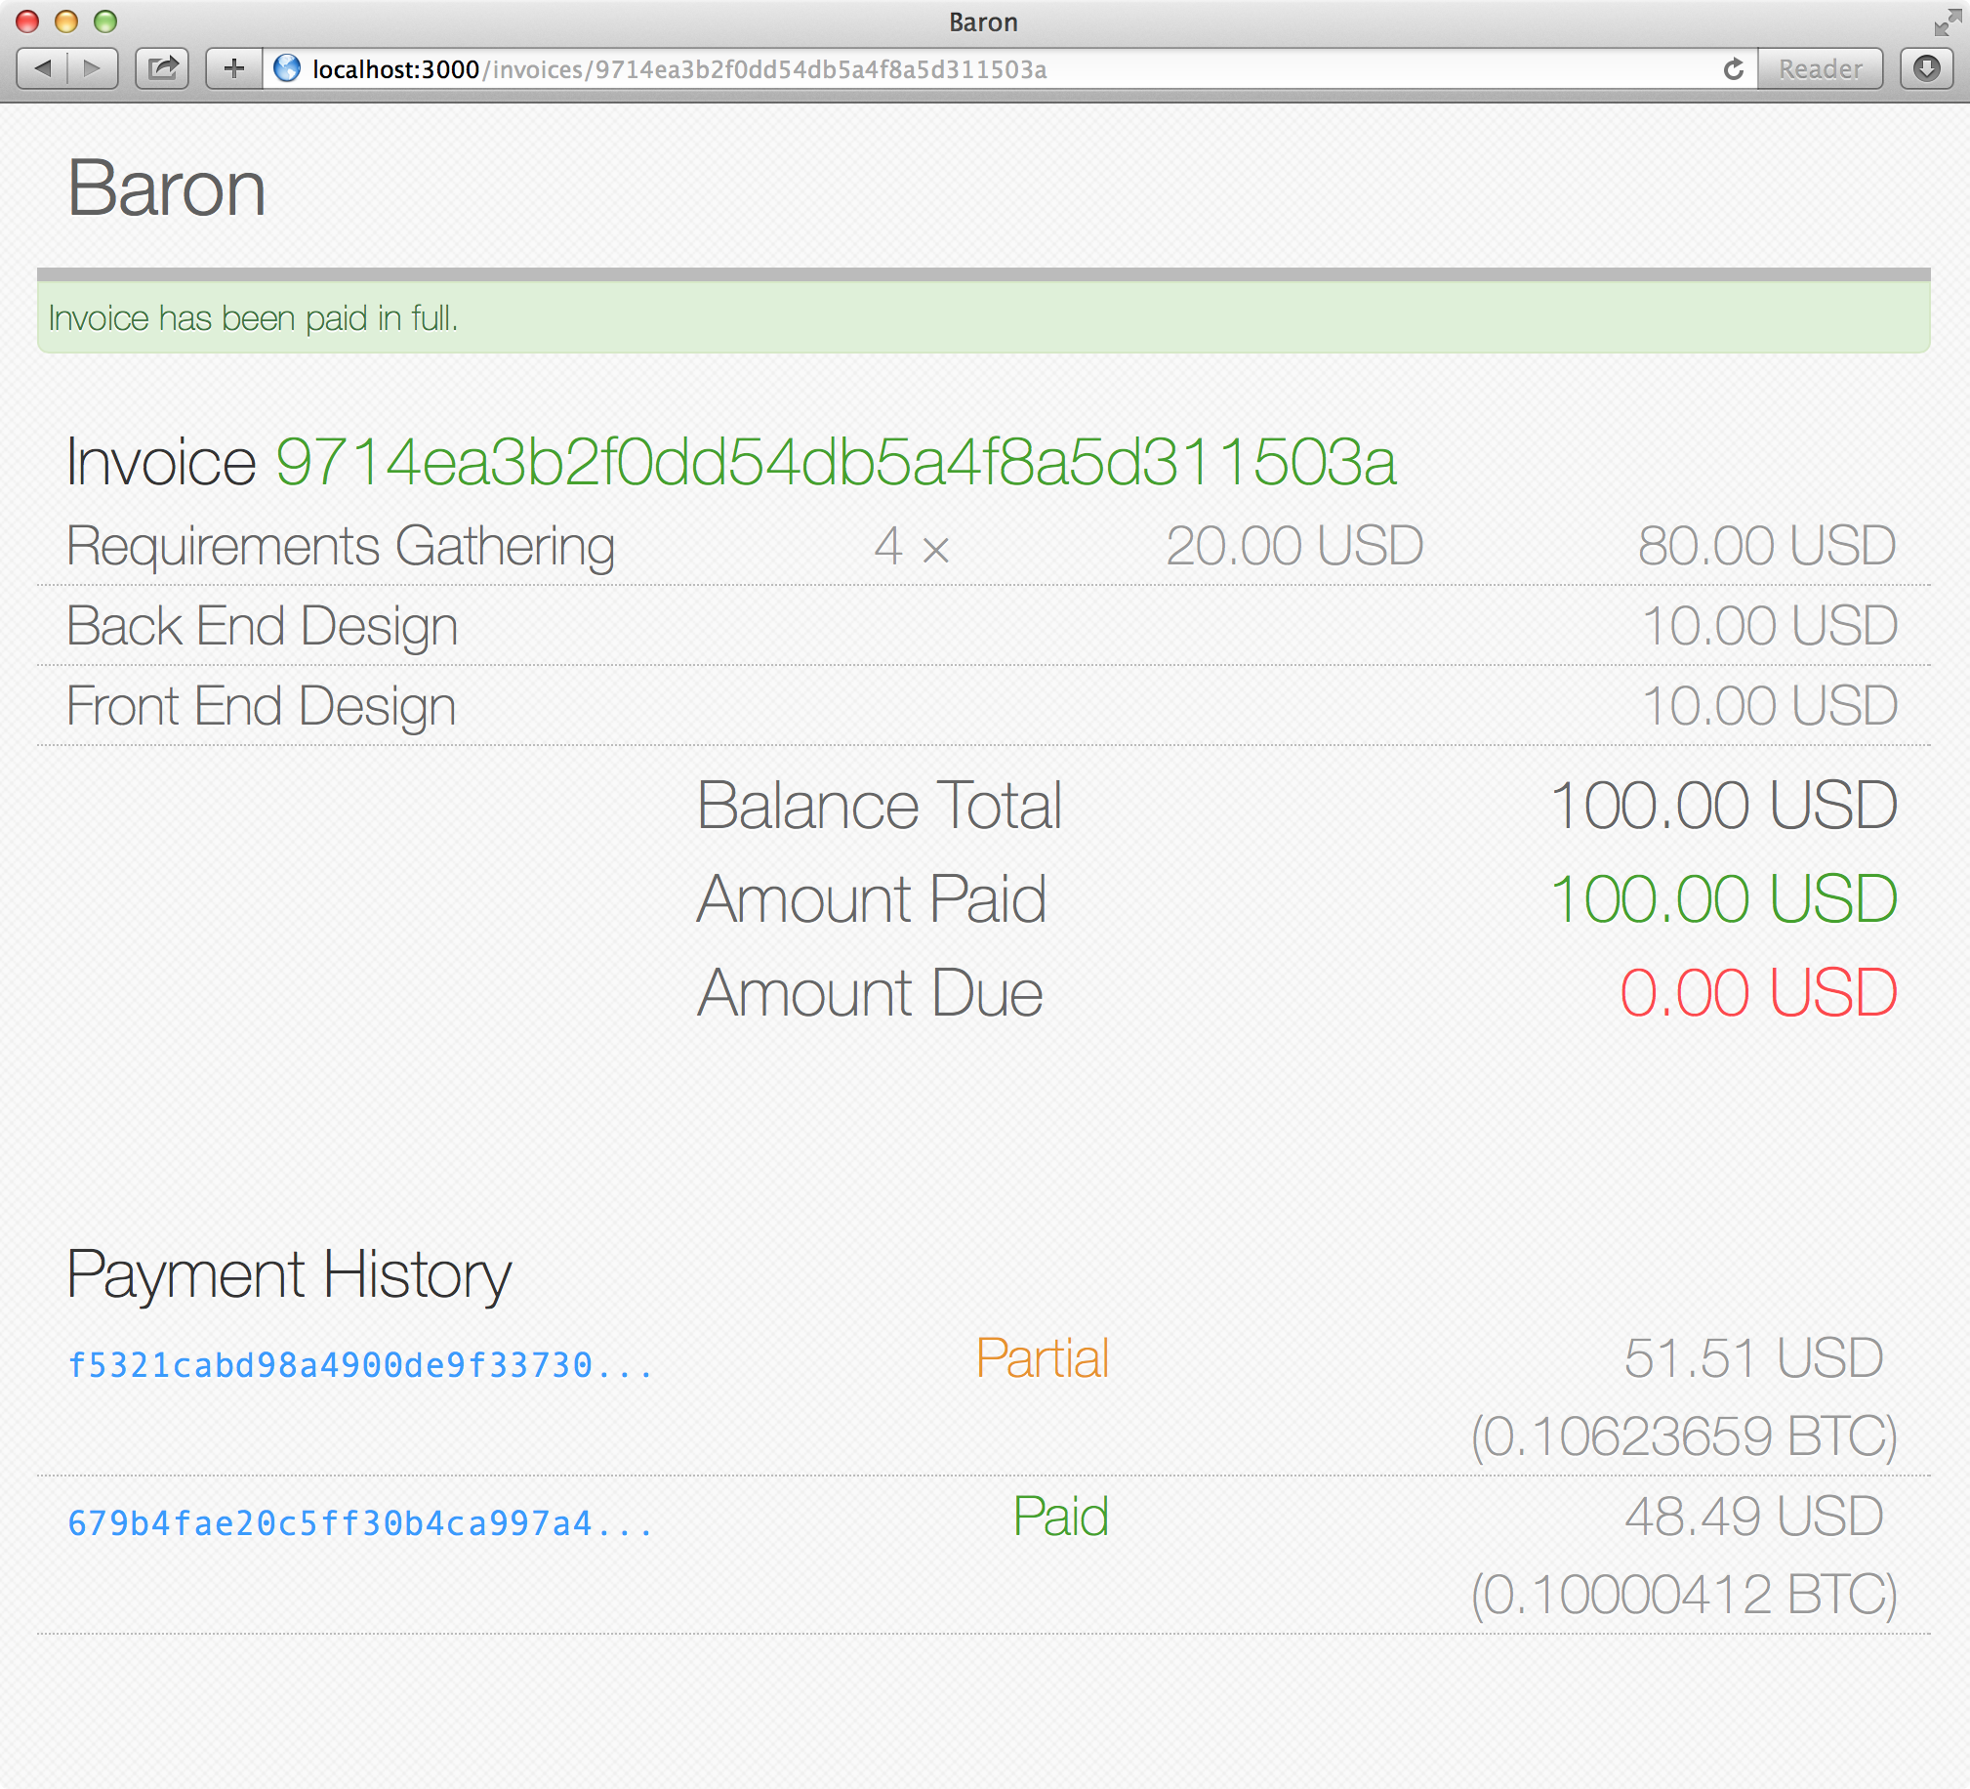The width and height of the screenshot is (1970, 1789).
Task: Click the green Paid status label
Action: tap(1060, 1517)
